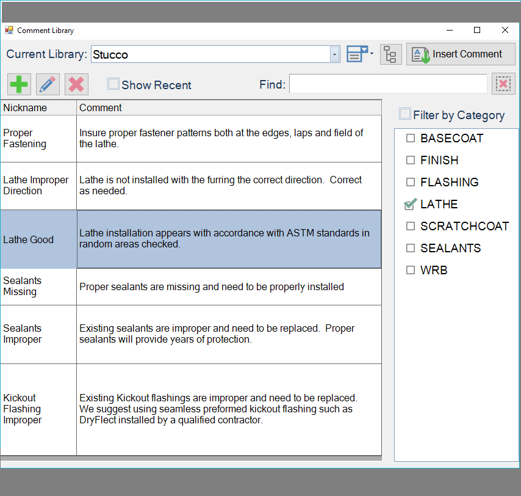Click the pencil edit comment icon
521x496 pixels.
[48, 84]
